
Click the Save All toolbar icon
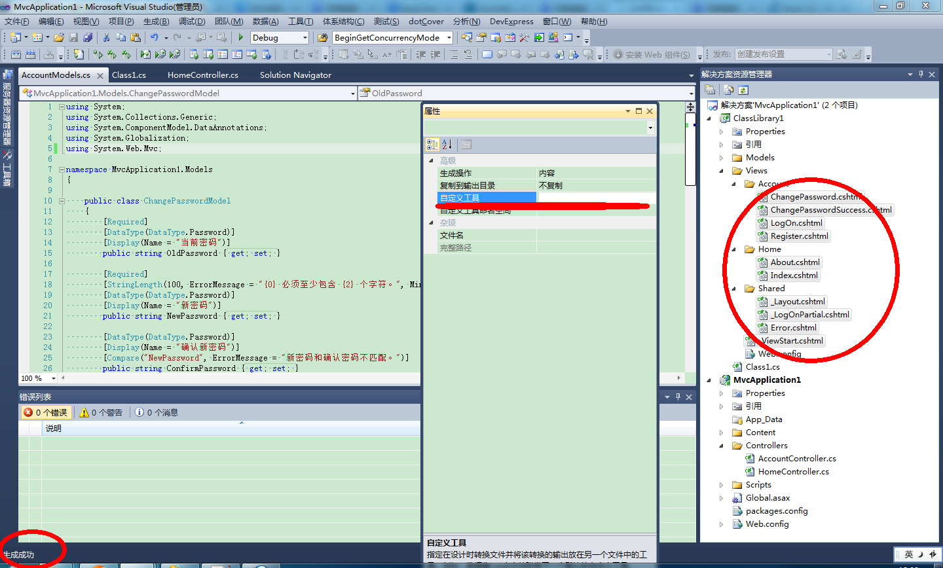(88, 37)
